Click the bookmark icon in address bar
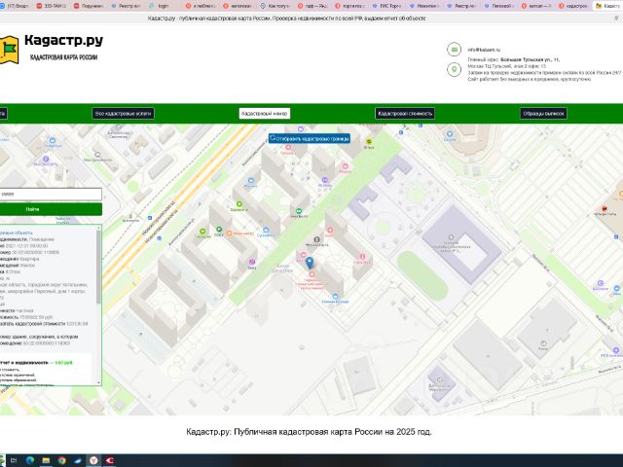The height and width of the screenshot is (467, 623). pyautogui.click(x=616, y=18)
